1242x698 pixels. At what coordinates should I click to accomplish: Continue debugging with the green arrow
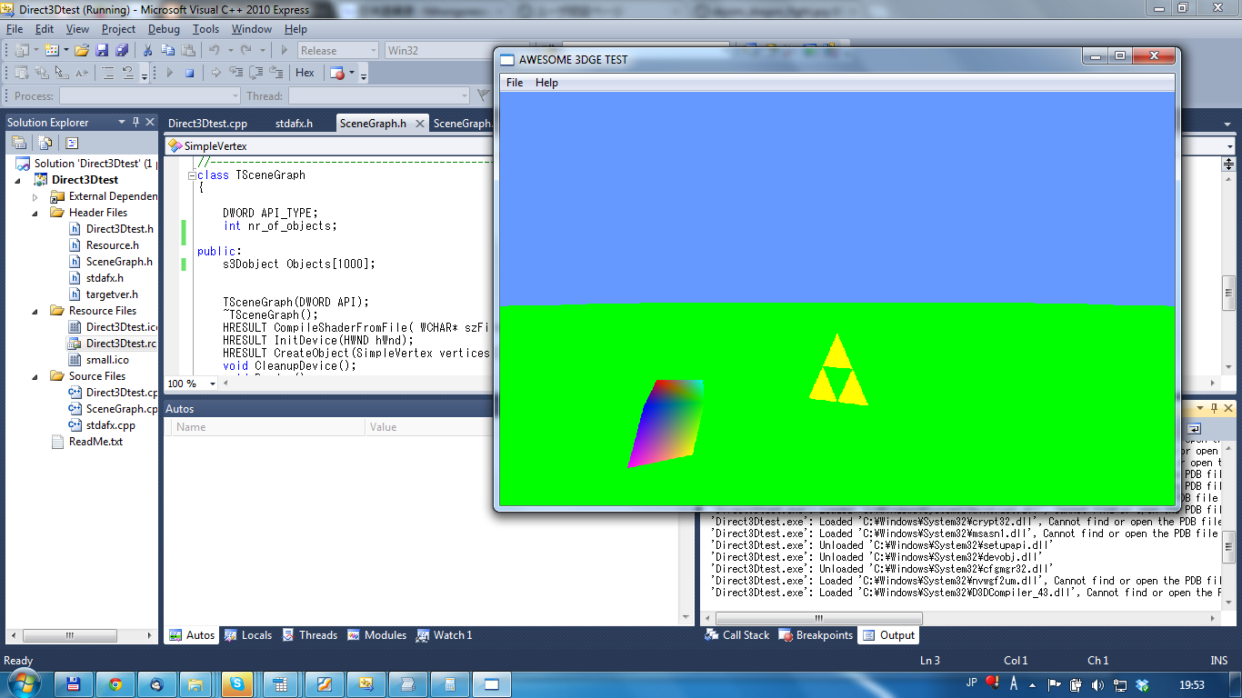point(170,73)
